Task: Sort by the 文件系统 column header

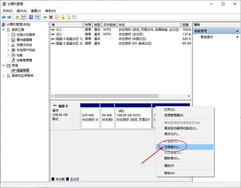Action: pos(109,25)
